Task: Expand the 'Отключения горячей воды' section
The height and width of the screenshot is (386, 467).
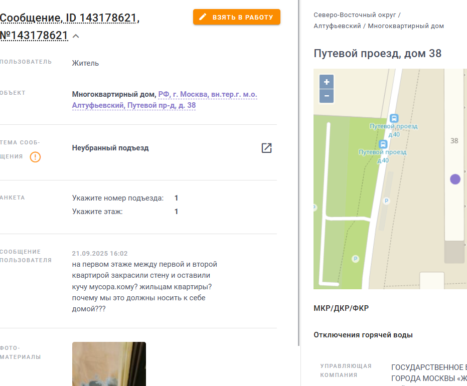Action: point(363,335)
